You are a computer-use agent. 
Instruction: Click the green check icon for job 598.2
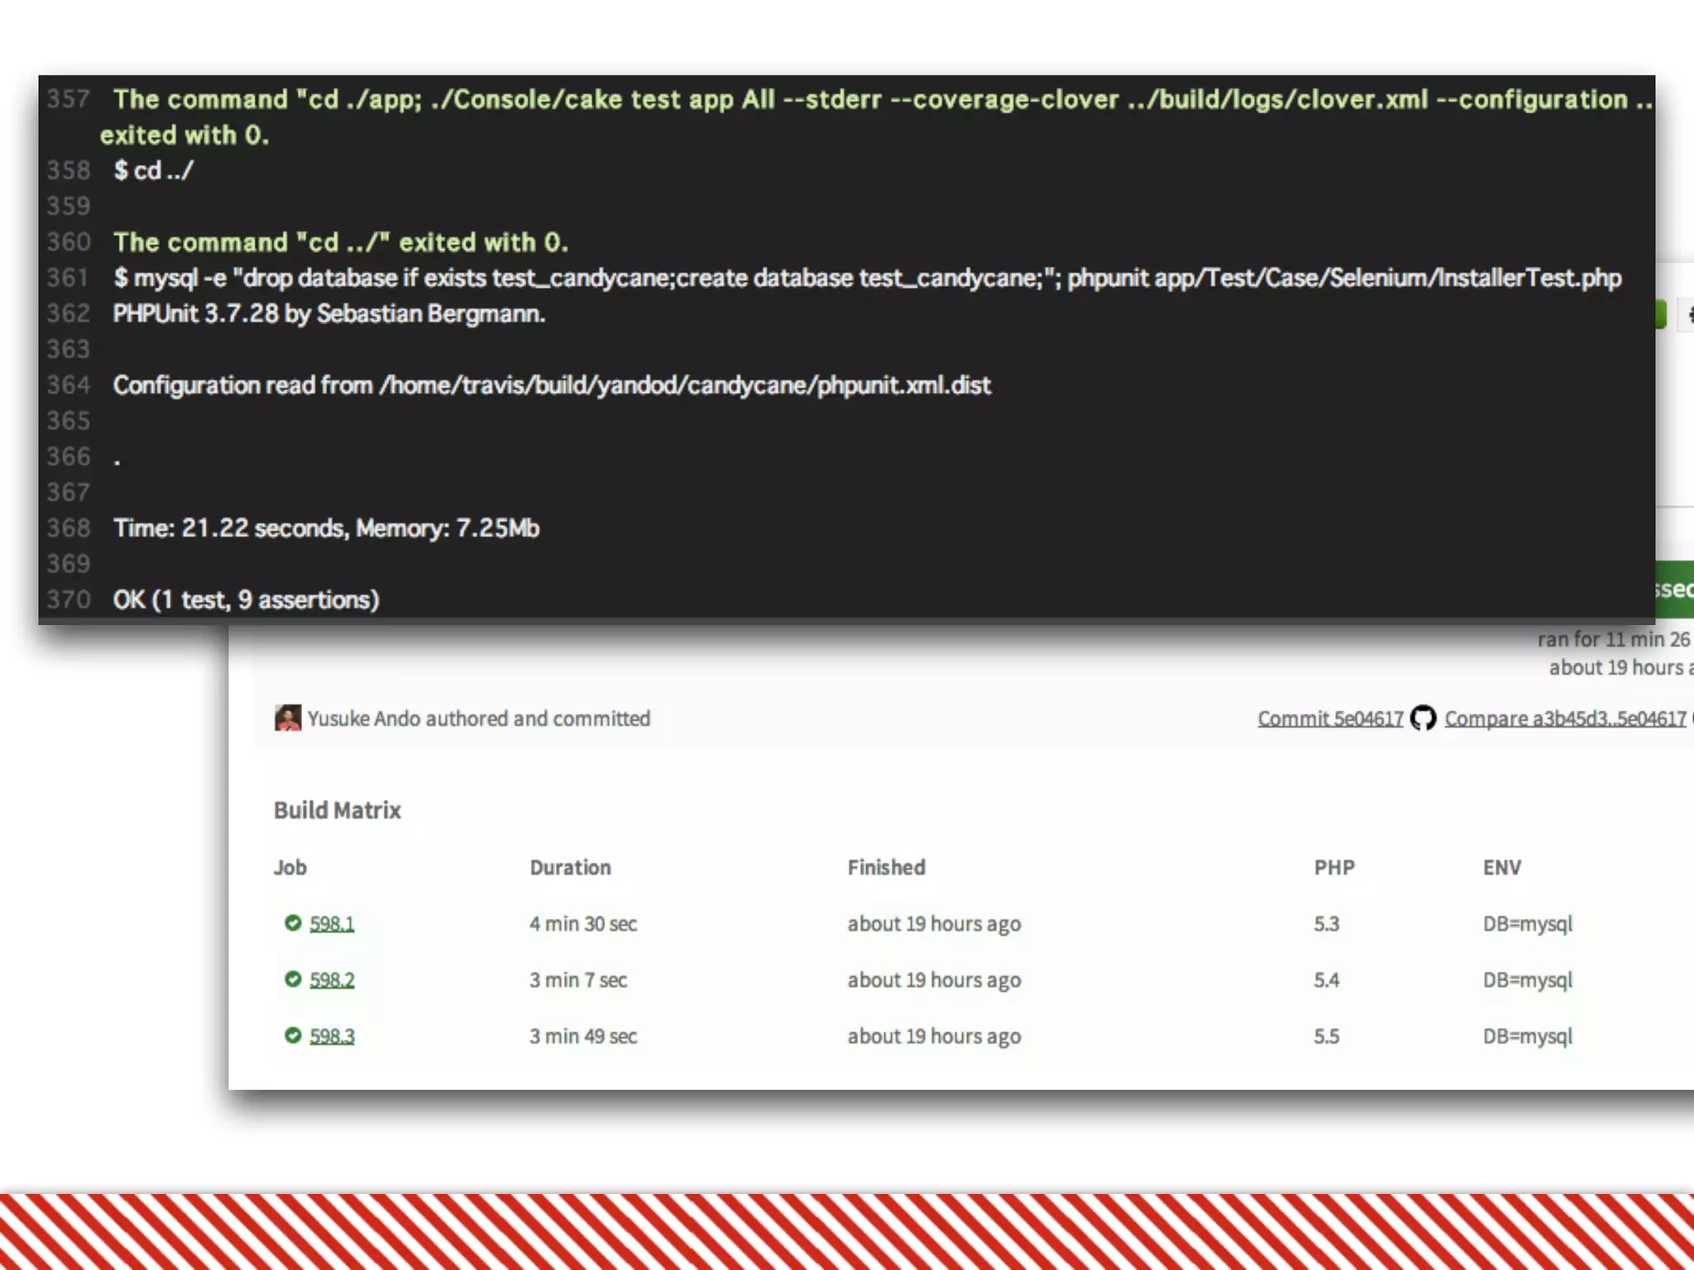(293, 979)
